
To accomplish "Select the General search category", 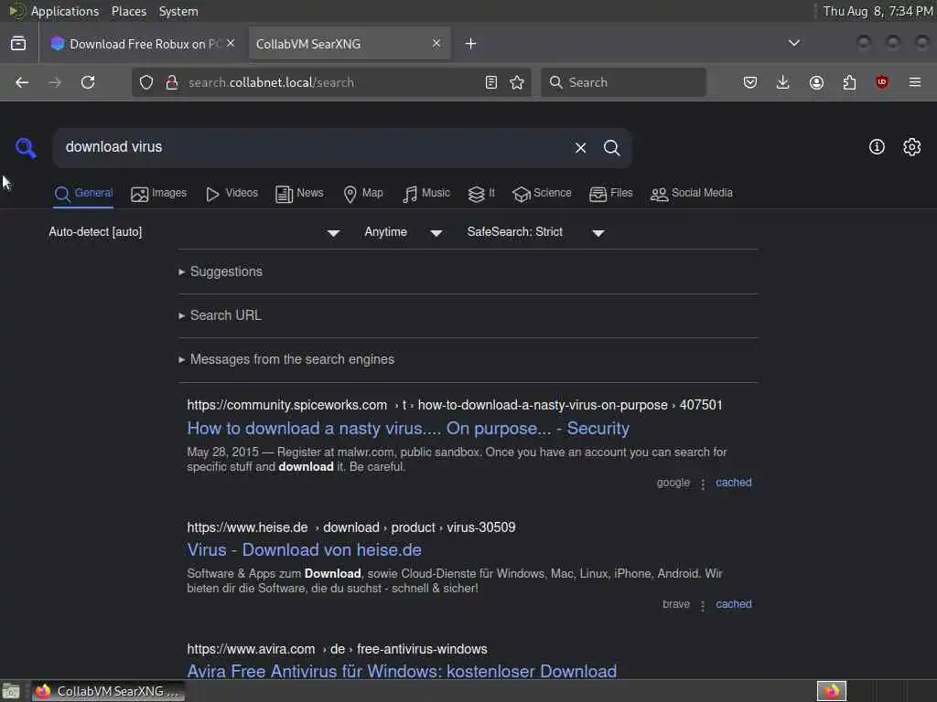I will [x=83, y=194].
